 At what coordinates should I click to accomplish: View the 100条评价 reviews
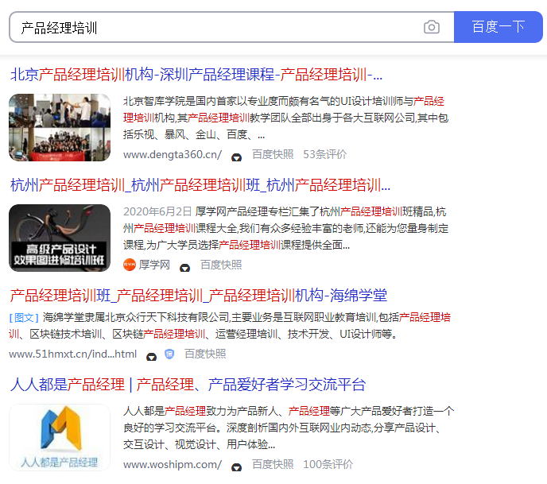pos(328,464)
